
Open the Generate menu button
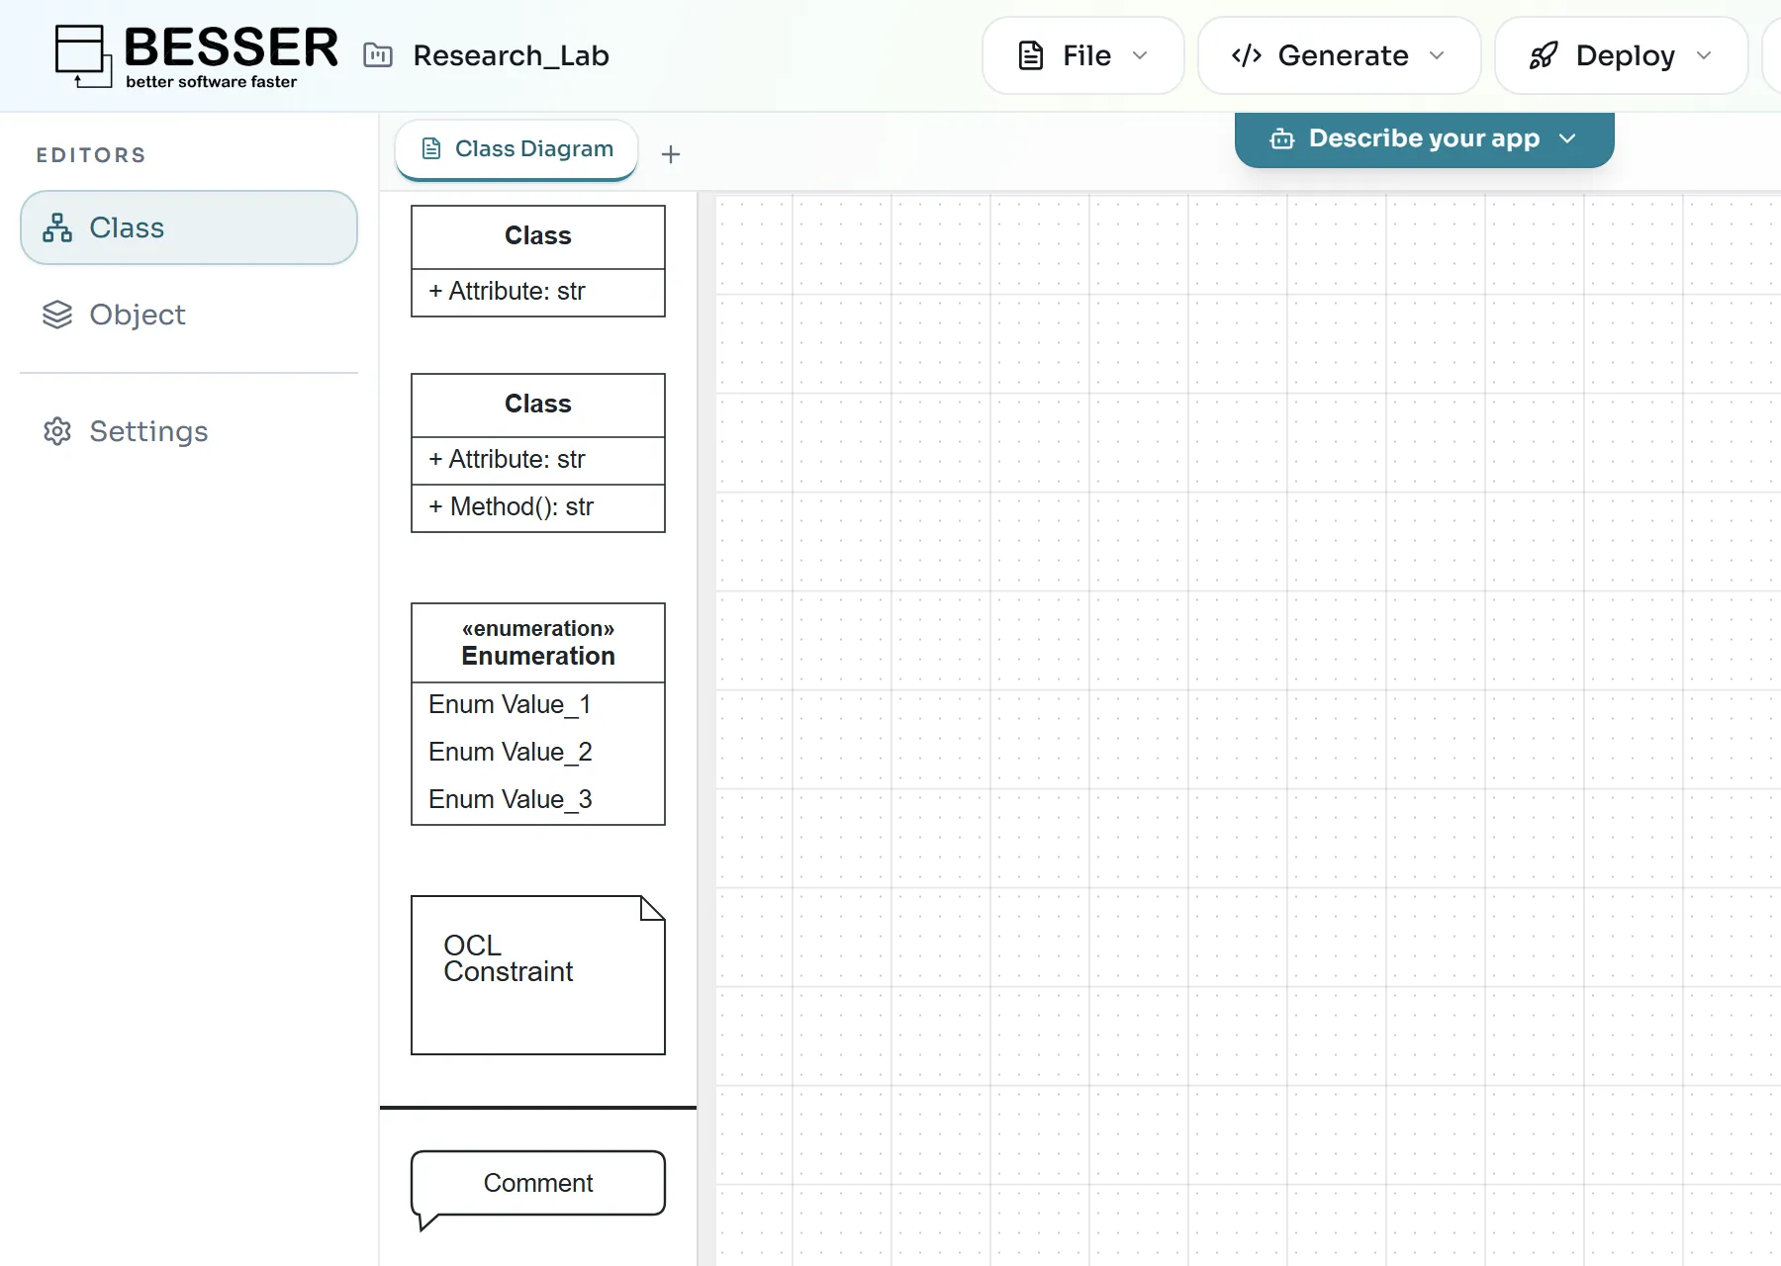tap(1339, 55)
